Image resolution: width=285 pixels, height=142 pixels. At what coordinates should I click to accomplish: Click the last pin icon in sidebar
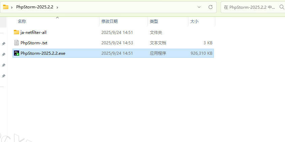(x=3, y=76)
